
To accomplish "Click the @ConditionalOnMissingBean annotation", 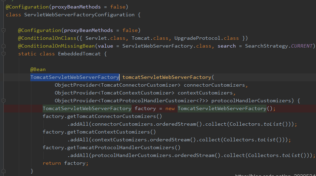I will [57, 46].
